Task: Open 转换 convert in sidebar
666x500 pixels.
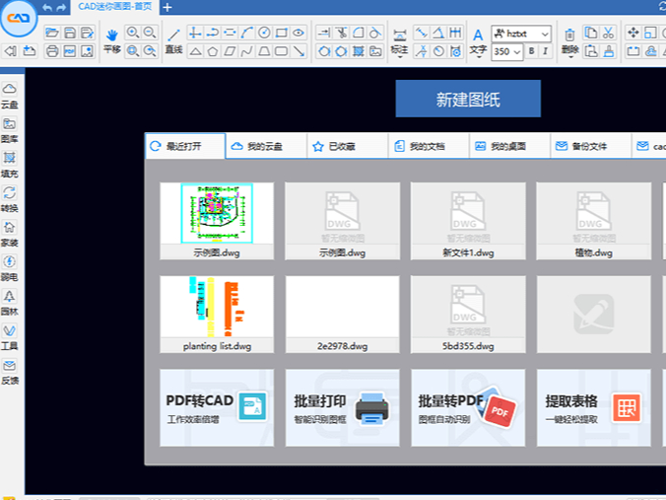Action: click(10, 199)
